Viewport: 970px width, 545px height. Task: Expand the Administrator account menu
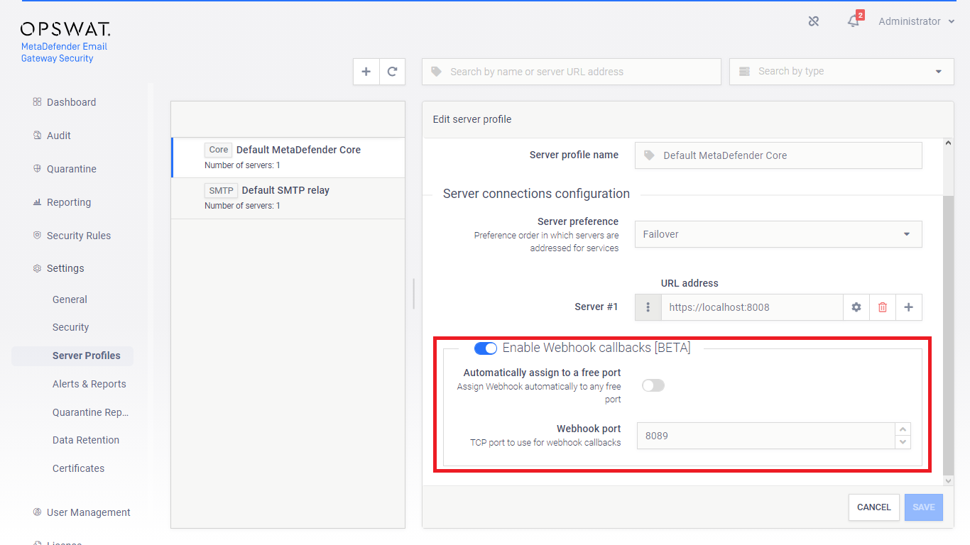click(916, 21)
